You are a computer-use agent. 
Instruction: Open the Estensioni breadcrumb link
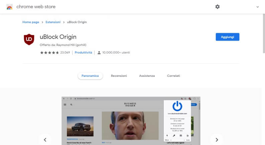53,22
